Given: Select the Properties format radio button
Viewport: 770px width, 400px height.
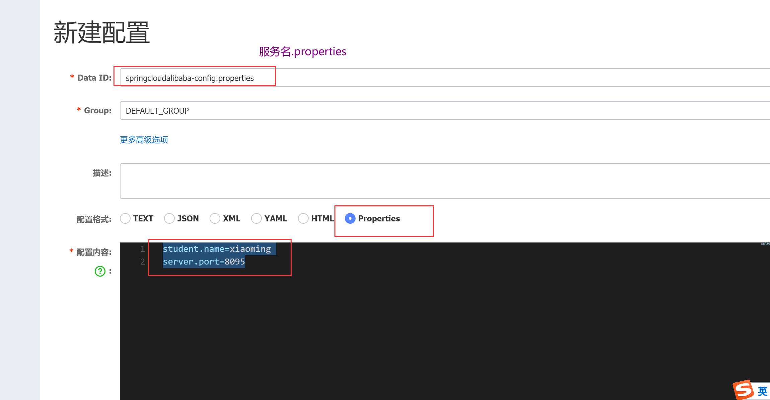Looking at the screenshot, I should [350, 218].
